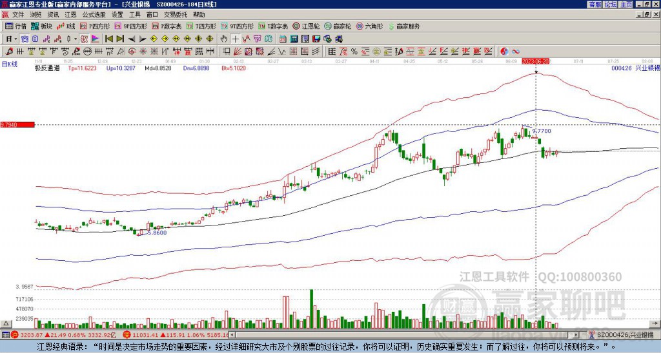Click the save disk icon
The height and width of the screenshot is (353, 661).
[x=316, y=39]
